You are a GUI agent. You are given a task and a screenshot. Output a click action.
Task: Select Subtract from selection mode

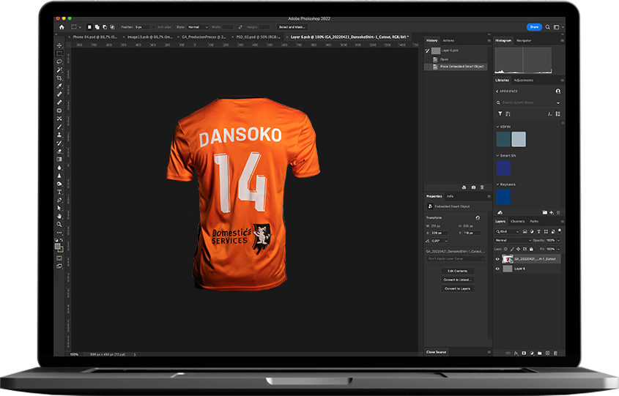pyautogui.click(x=105, y=27)
